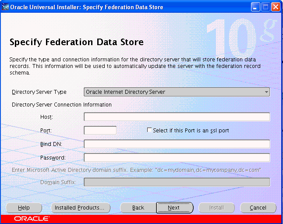Close the Oracle Universal Installer window

pos(276,7)
